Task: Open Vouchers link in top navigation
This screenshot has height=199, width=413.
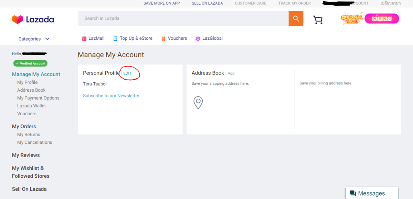Action: point(177,38)
